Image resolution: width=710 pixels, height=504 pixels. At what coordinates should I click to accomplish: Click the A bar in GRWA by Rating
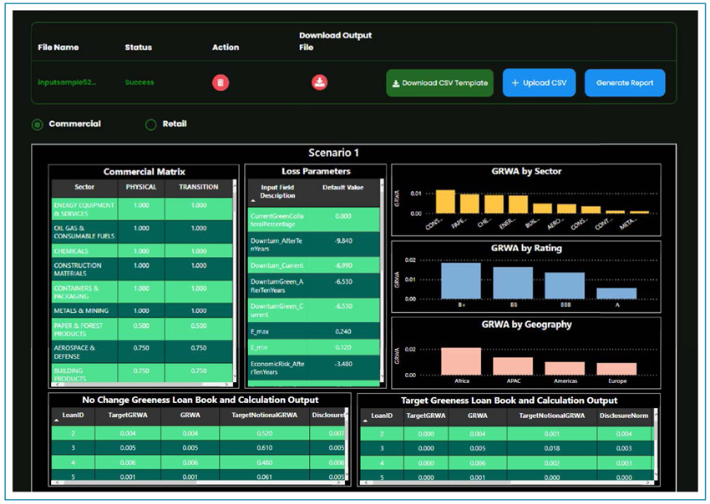pyautogui.click(x=616, y=294)
